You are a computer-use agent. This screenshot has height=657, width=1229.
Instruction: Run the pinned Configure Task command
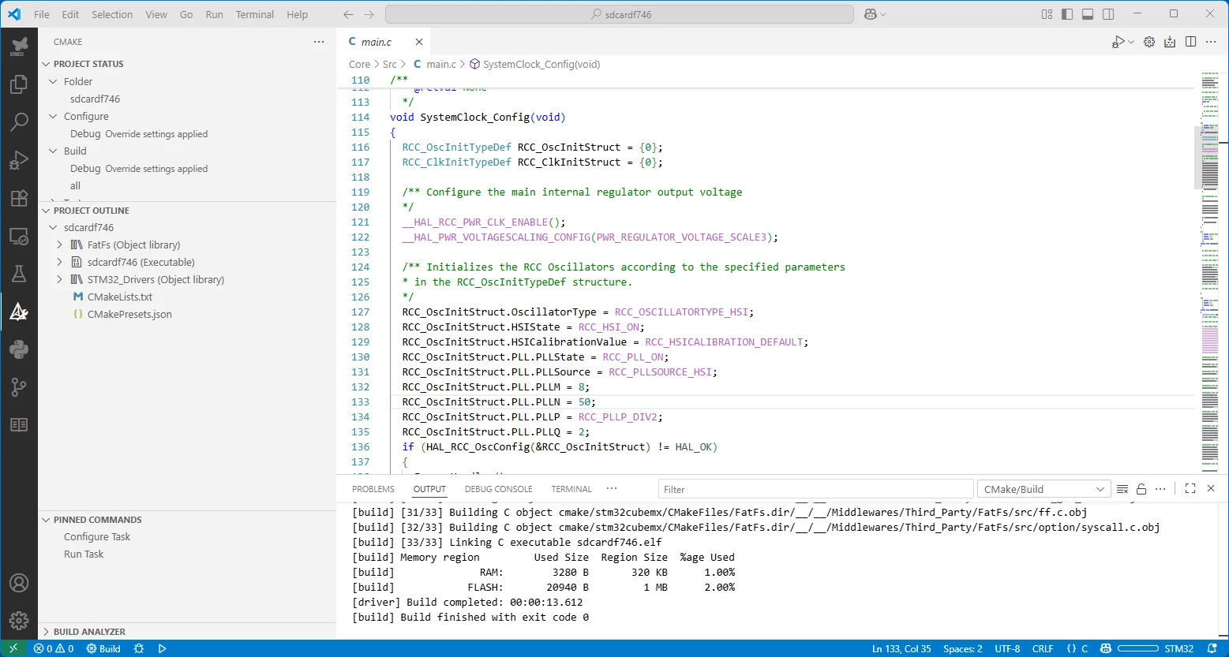pos(97,536)
